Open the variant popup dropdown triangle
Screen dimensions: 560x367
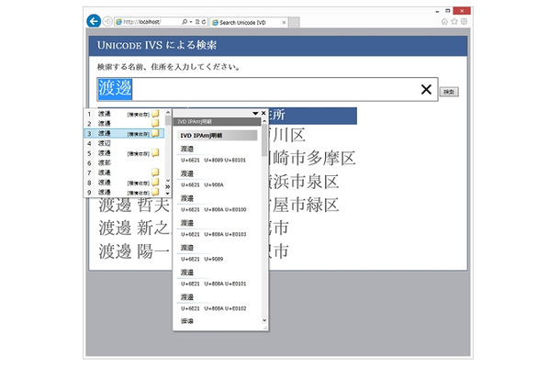[x=255, y=114]
